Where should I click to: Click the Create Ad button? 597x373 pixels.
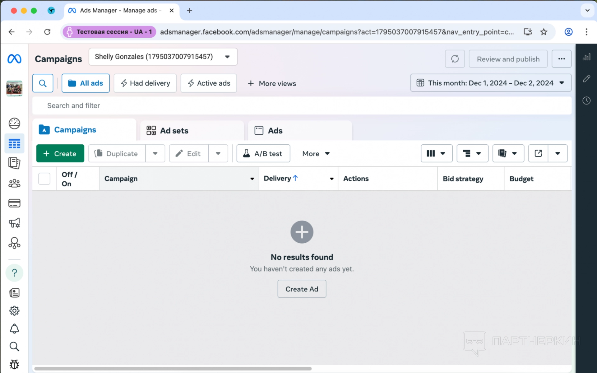pos(302,289)
